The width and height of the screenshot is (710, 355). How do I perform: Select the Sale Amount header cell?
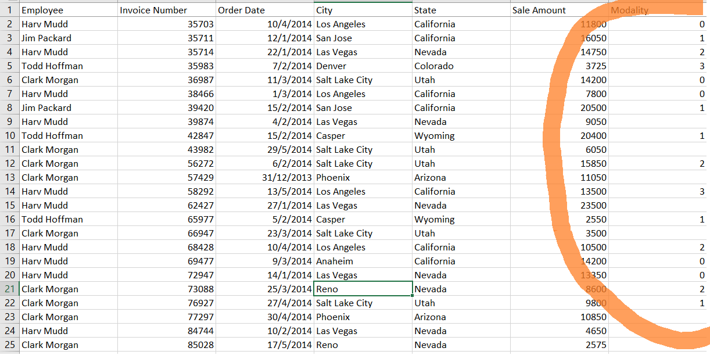(560, 10)
